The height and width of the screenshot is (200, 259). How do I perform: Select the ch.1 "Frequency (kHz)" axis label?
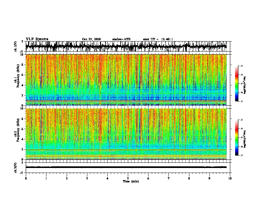(x=18, y=76)
